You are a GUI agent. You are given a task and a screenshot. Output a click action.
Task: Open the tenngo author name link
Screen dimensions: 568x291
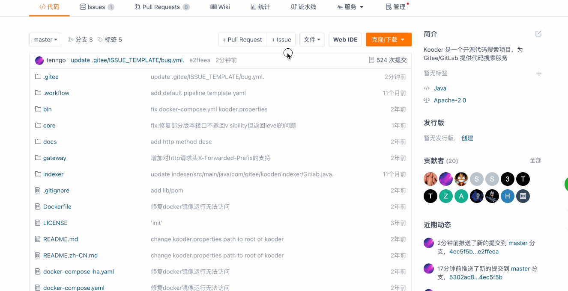[56, 60]
